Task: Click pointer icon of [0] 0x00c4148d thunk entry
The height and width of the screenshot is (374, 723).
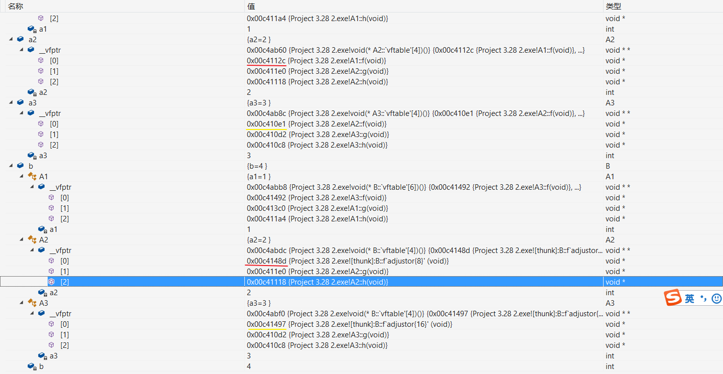Action: coord(51,261)
